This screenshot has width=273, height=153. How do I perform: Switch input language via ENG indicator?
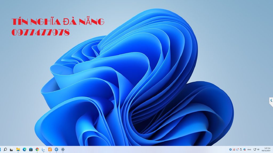tap(249, 150)
